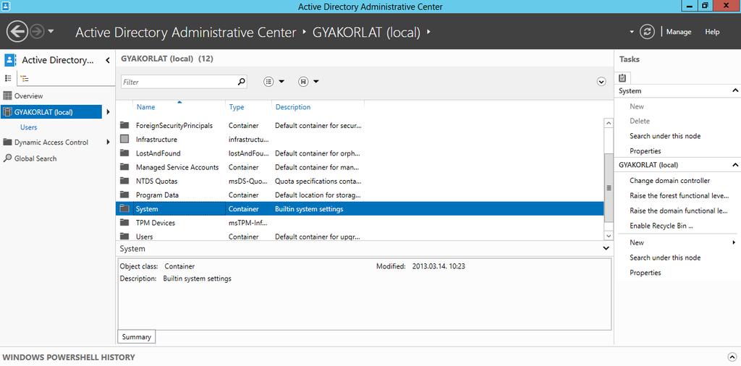This screenshot has width=741, height=366.
Task: Click 'msTPM-Inf...' type cell
Action: [x=248, y=223]
